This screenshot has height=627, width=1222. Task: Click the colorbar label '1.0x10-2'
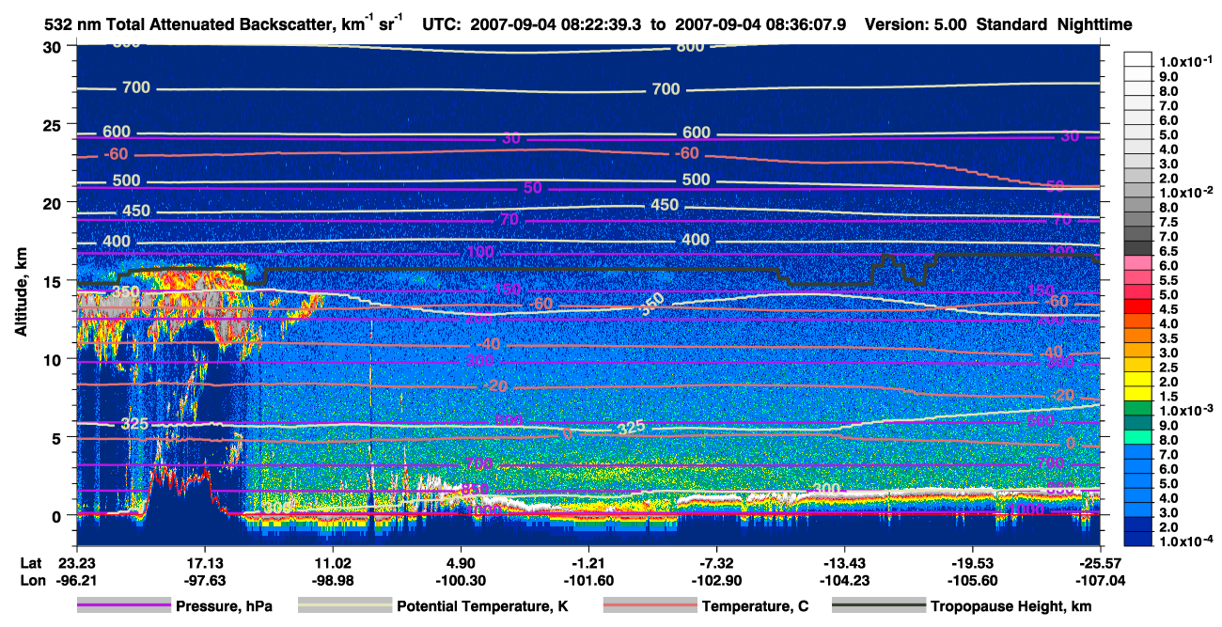[x=1187, y=192]
